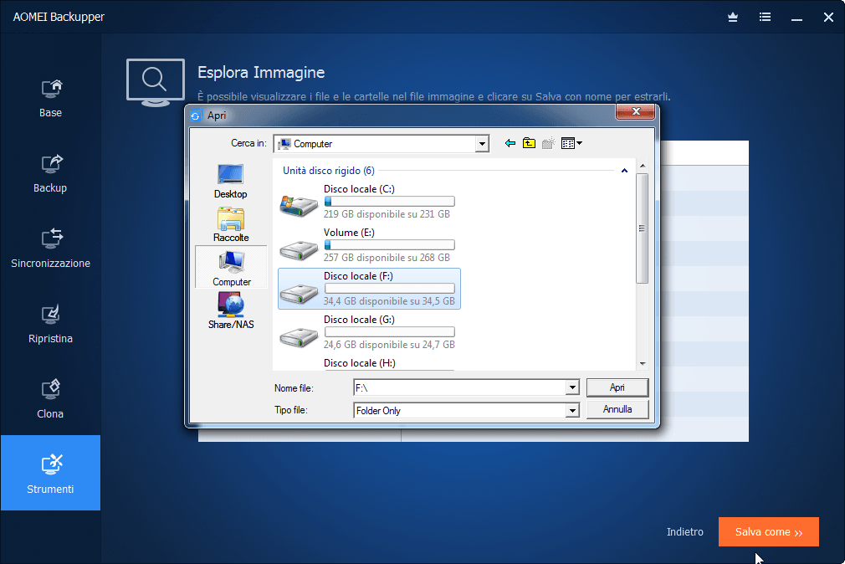Minimize the AOMEI Backupper window

(796, 18)
